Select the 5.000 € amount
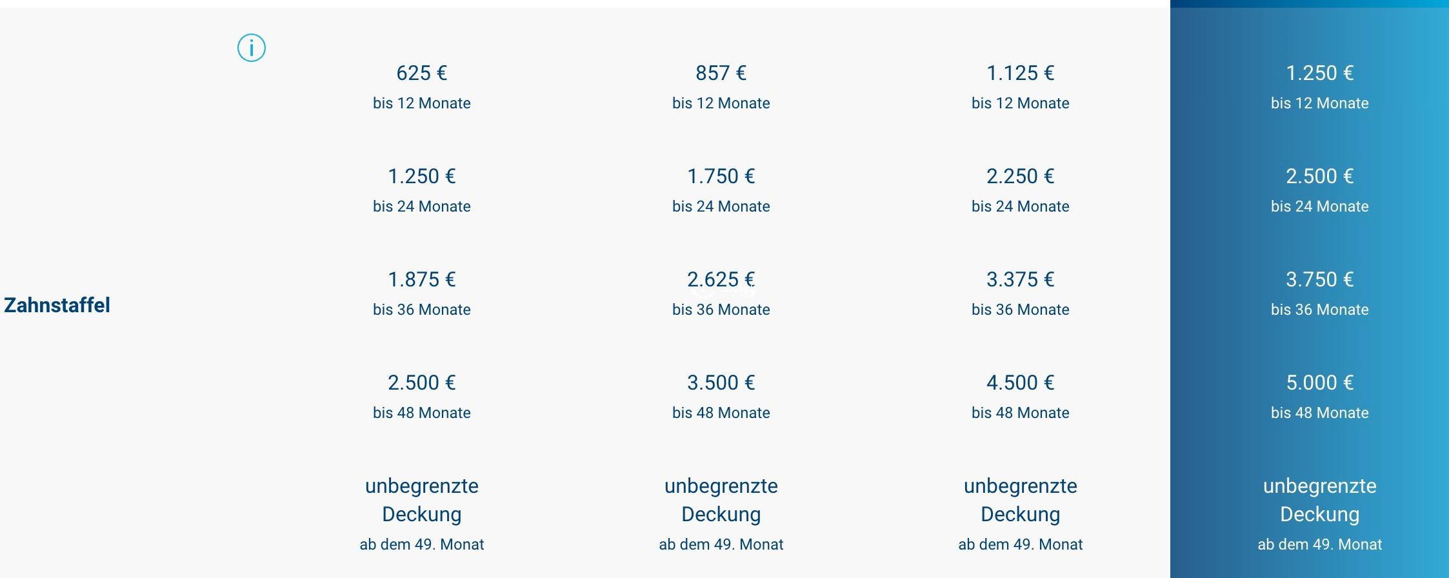The height and width of the screenshot is (578, 1449). (x=1320, y=383)
